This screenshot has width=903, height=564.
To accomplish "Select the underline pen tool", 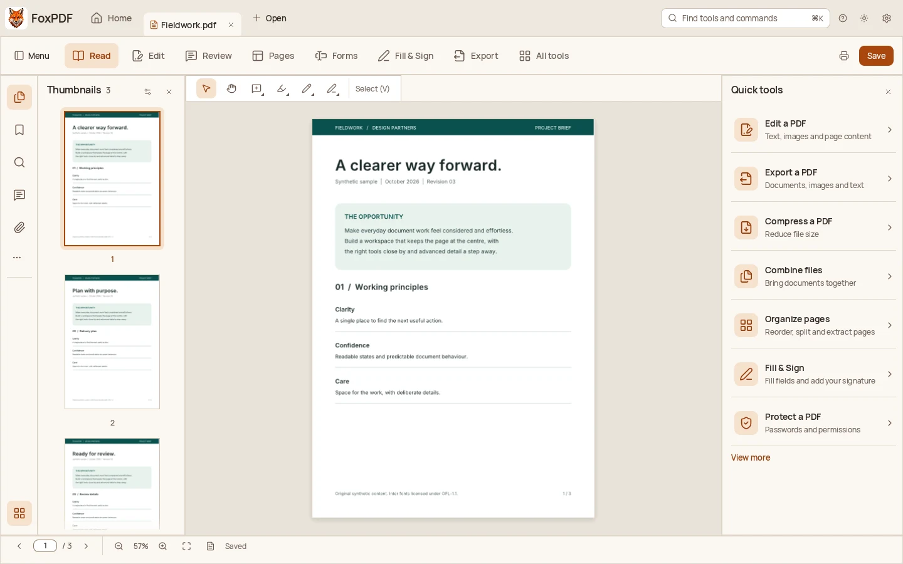I will point(333,89).
